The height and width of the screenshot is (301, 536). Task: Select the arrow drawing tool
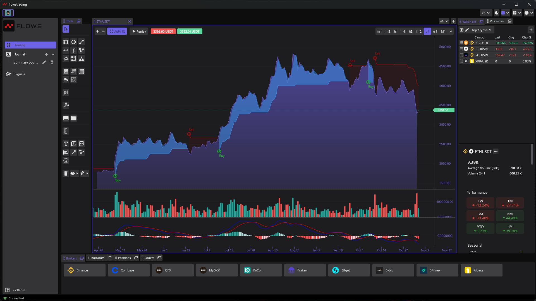pos(74,152)
